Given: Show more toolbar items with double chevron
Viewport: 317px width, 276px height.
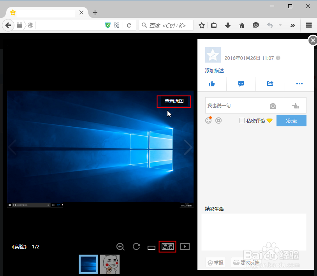Looking at the screenshot, I should point(292,25).
